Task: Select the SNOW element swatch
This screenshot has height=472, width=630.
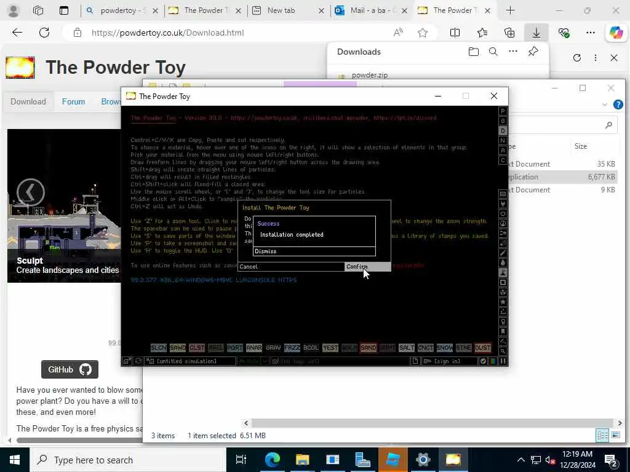Action: coord(444,348)
